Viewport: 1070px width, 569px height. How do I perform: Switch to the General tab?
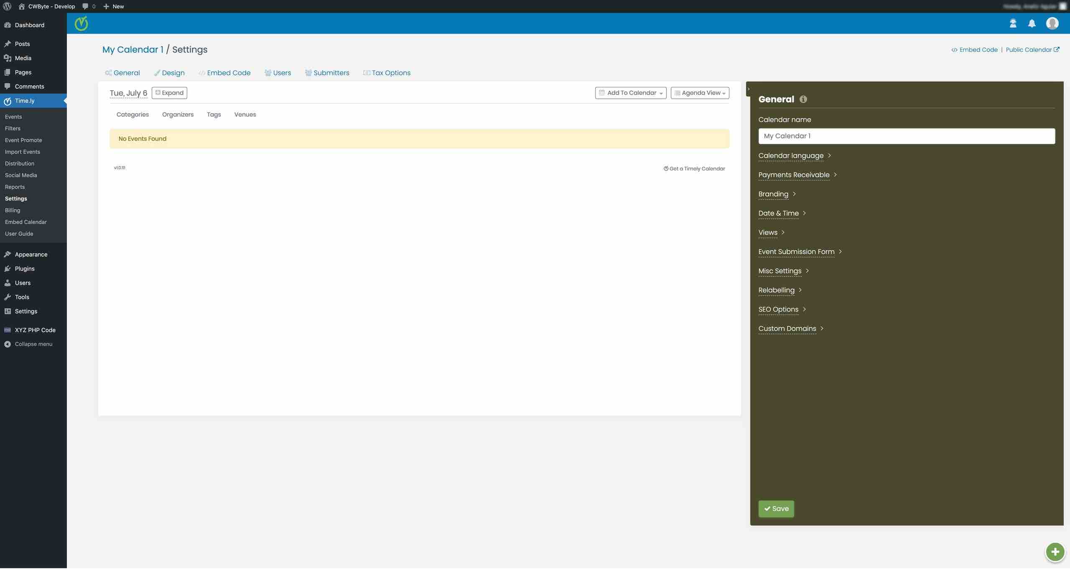tap(122, 73)
